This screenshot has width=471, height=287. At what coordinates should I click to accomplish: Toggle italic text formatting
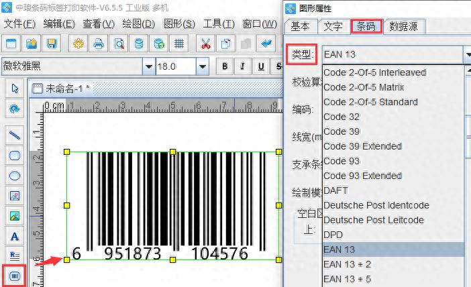pyautogui.click(x=242, y=66)
